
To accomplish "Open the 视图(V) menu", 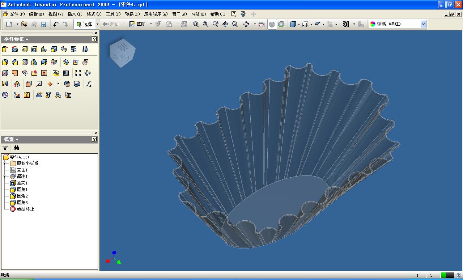I will tap(55, 14).
